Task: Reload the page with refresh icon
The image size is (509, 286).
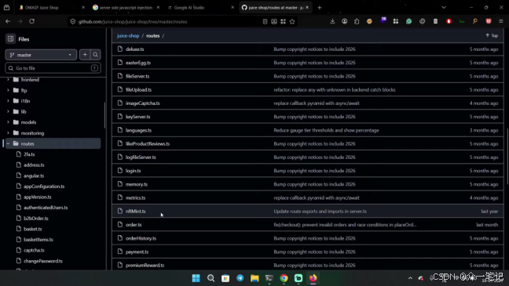Action: [x=31, y=21]
